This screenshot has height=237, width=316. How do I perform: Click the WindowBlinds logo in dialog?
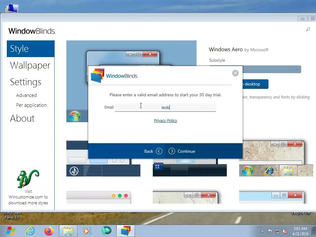tap(114, 76)
